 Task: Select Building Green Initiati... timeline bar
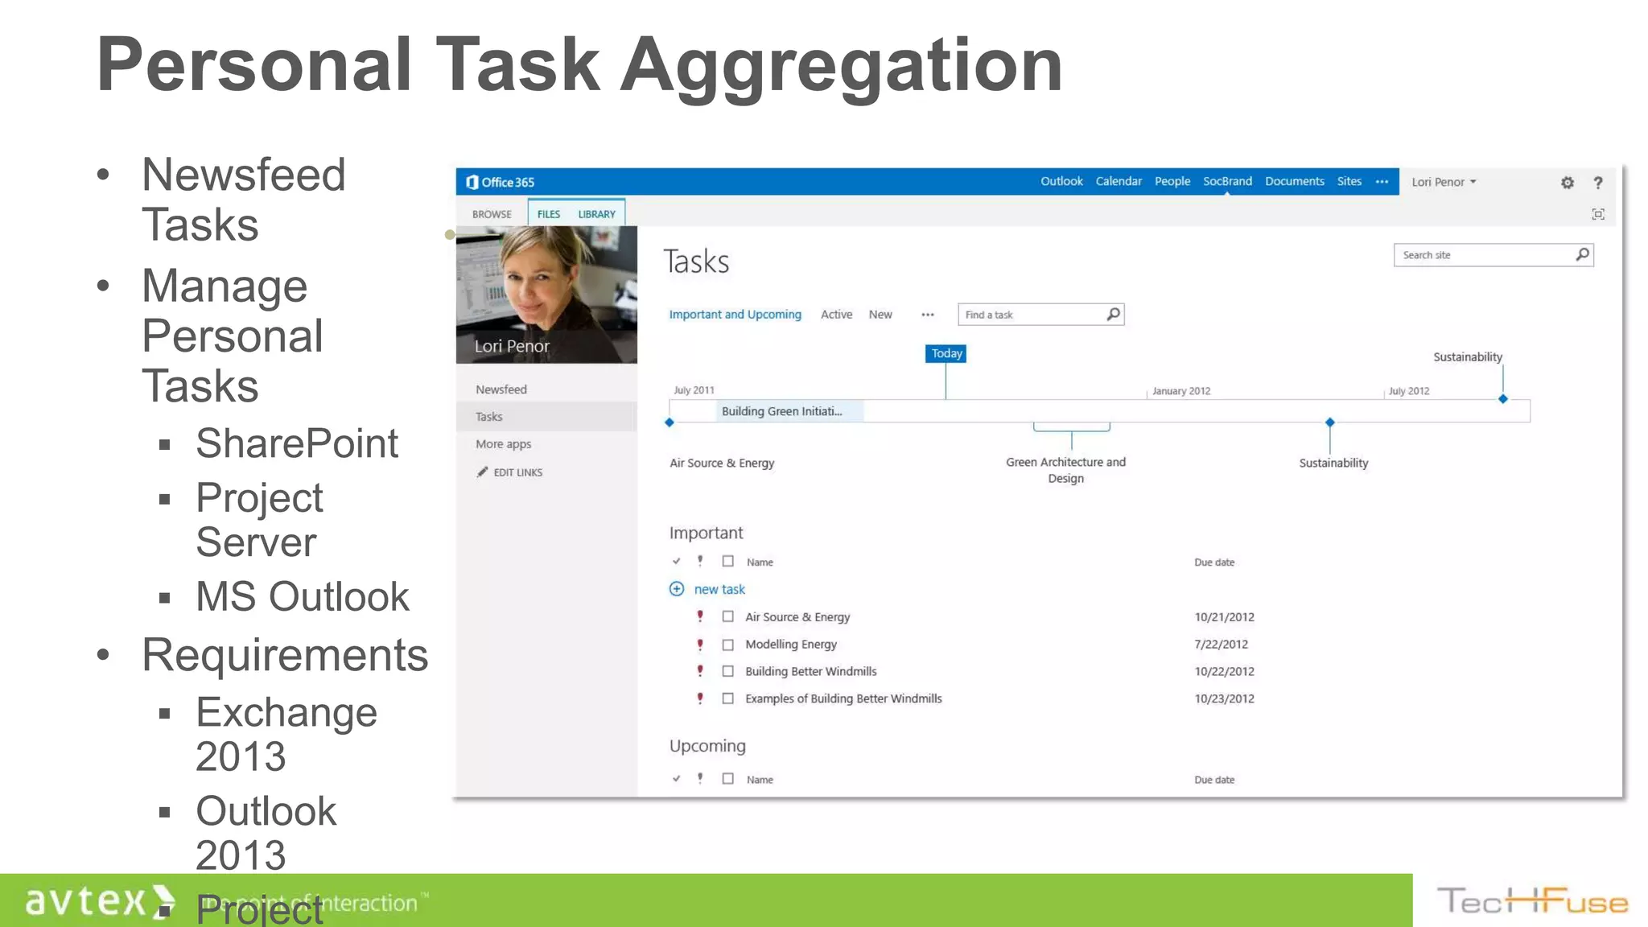pos(789,411)
